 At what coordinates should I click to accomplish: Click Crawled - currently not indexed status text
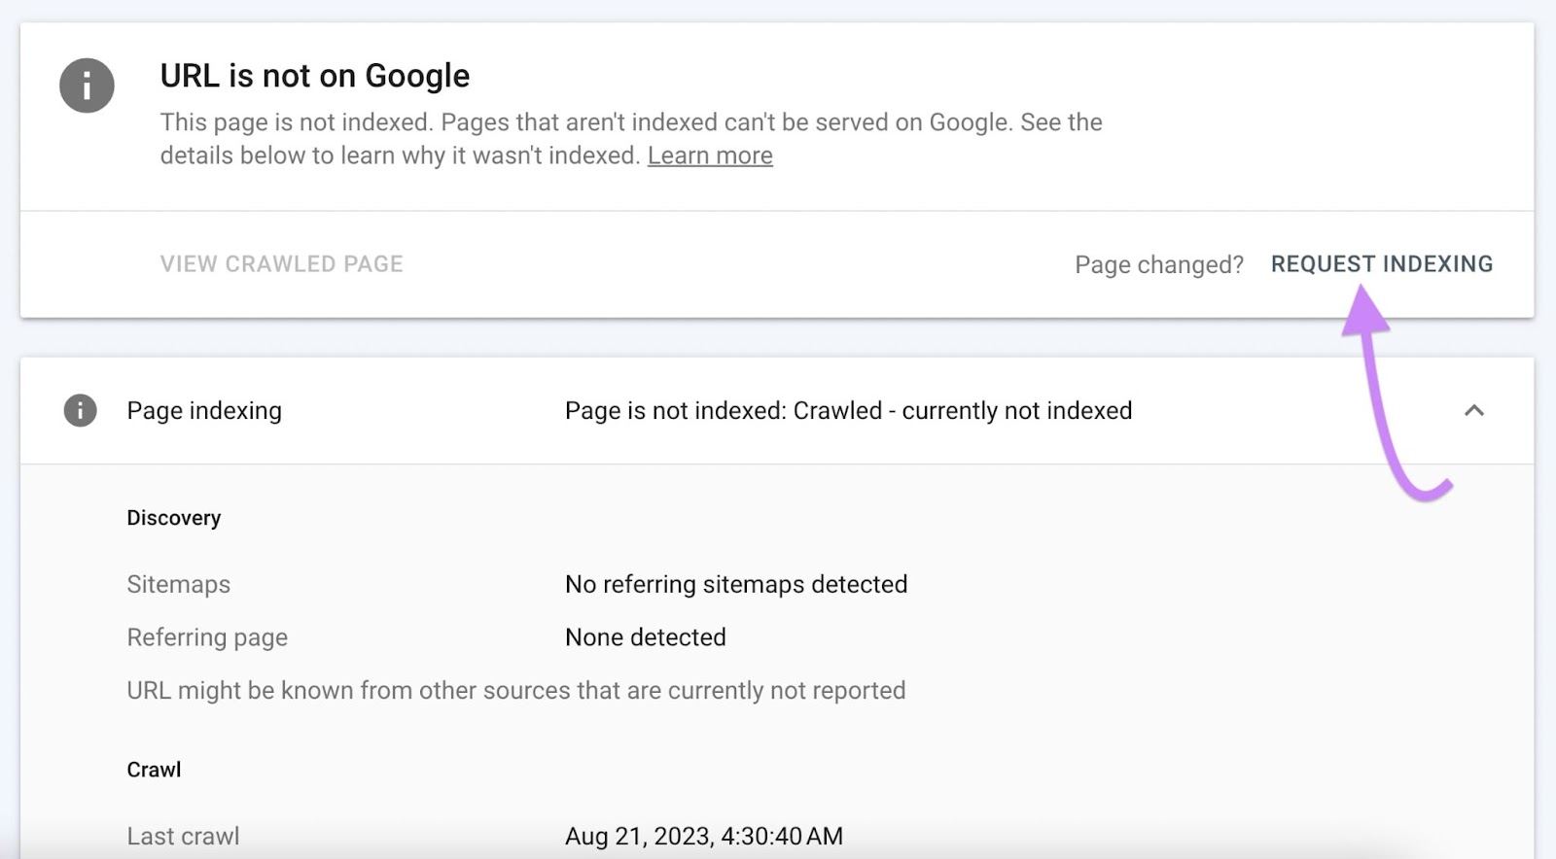click(963, 410)
